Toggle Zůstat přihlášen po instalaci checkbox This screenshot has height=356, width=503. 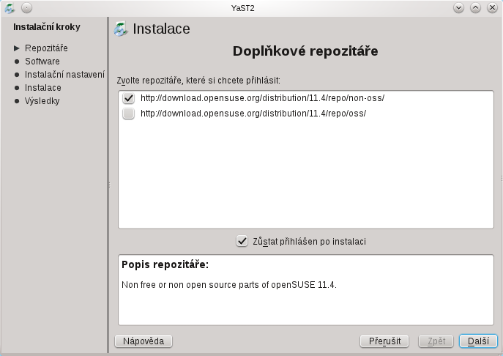coord(242,241)
